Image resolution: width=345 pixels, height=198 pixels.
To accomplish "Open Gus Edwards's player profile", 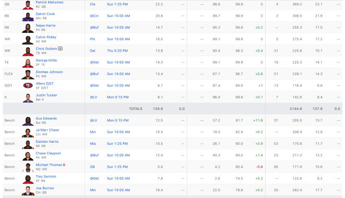I will 46,118.
